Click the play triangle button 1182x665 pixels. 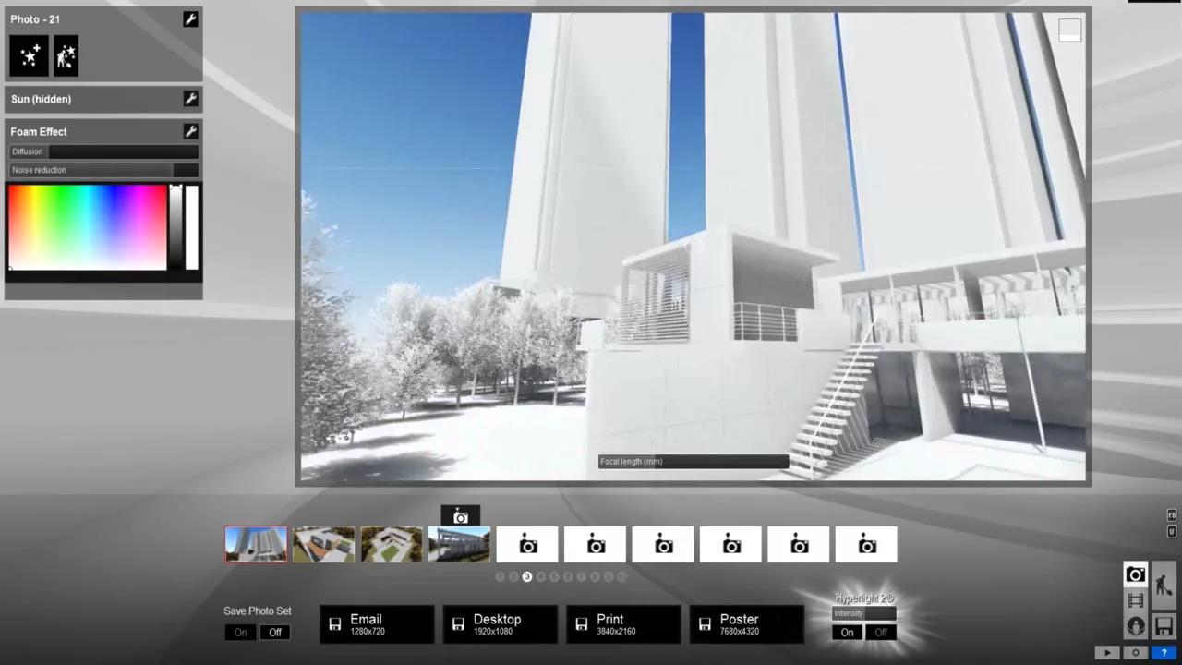click(1107, 652)
